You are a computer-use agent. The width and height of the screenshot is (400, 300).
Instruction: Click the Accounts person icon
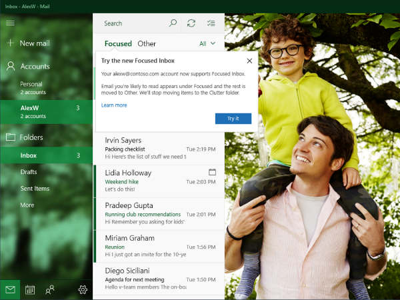pyautogui.click(x=11, y=66)
